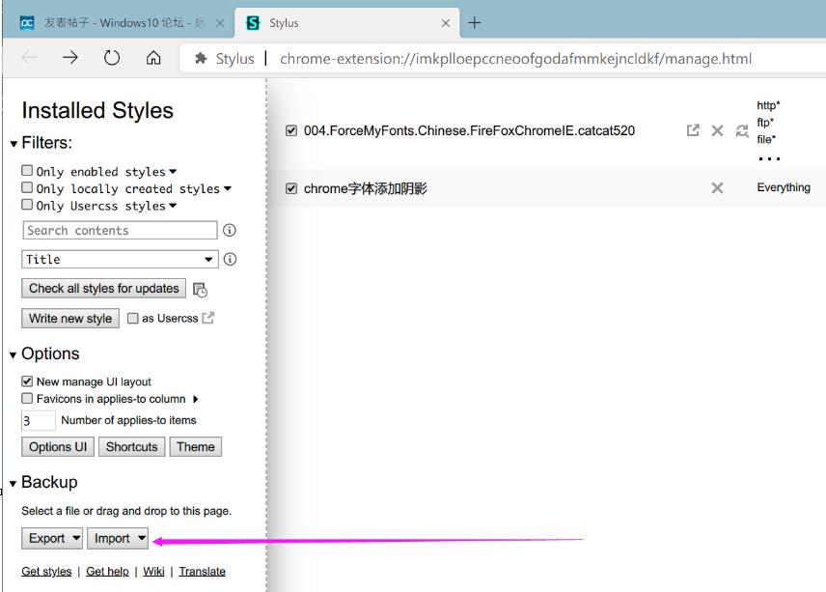826x592 pixels.
Task: Uncheck New manage UI layout
Action: point(28,381)
